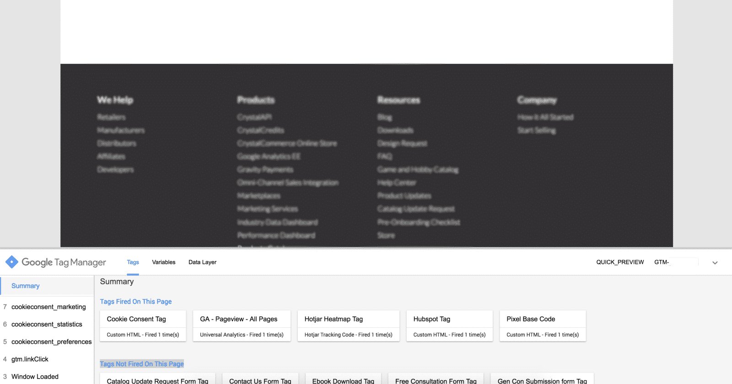Screen dimensions: 732x384
Task: Open the GA - Pageview - All Pages card
Action: 242,326
